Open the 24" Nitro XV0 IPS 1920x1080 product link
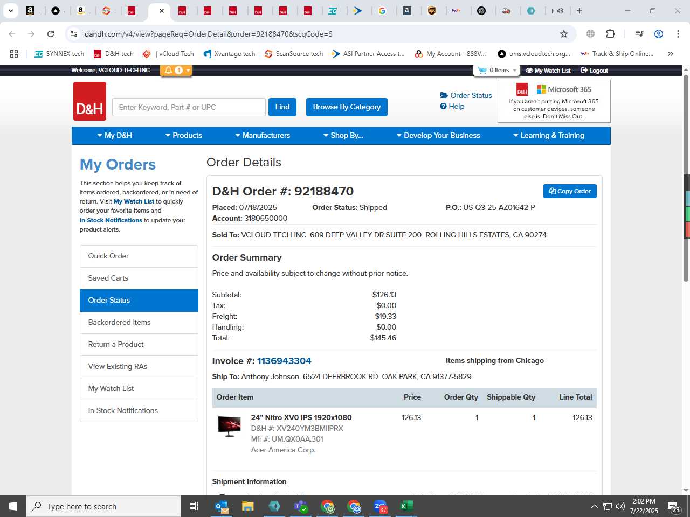The image size is (690, 517). point(301,417)
